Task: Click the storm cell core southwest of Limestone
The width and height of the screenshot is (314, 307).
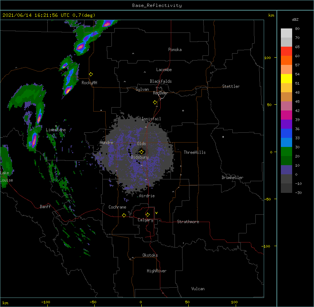Action: pos(34,140)
